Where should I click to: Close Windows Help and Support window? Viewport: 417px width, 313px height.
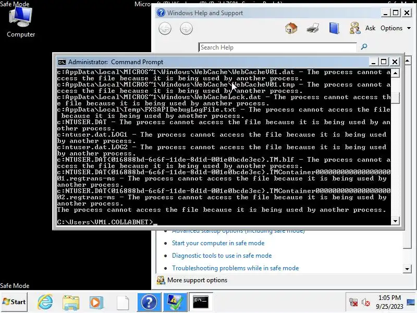click(x=407, y=13)
